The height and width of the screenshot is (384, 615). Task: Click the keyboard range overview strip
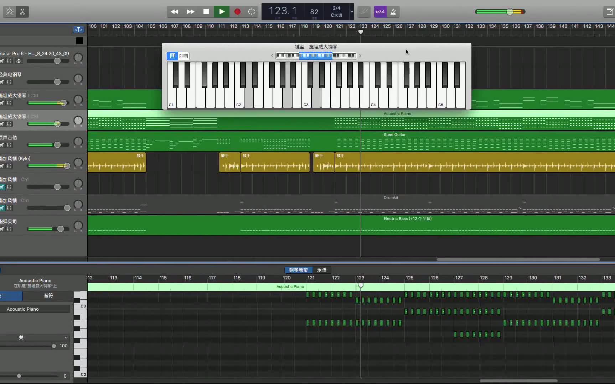(x=316, y=56)
